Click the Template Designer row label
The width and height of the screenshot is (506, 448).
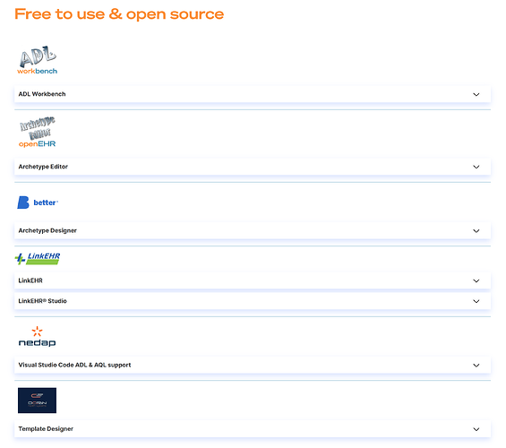[x=46, y=428]
